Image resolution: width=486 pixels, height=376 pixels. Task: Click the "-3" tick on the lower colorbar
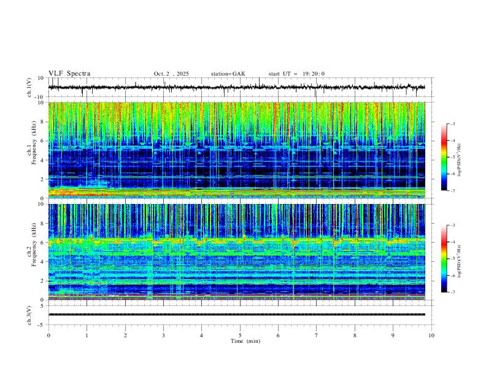[453, 225]
